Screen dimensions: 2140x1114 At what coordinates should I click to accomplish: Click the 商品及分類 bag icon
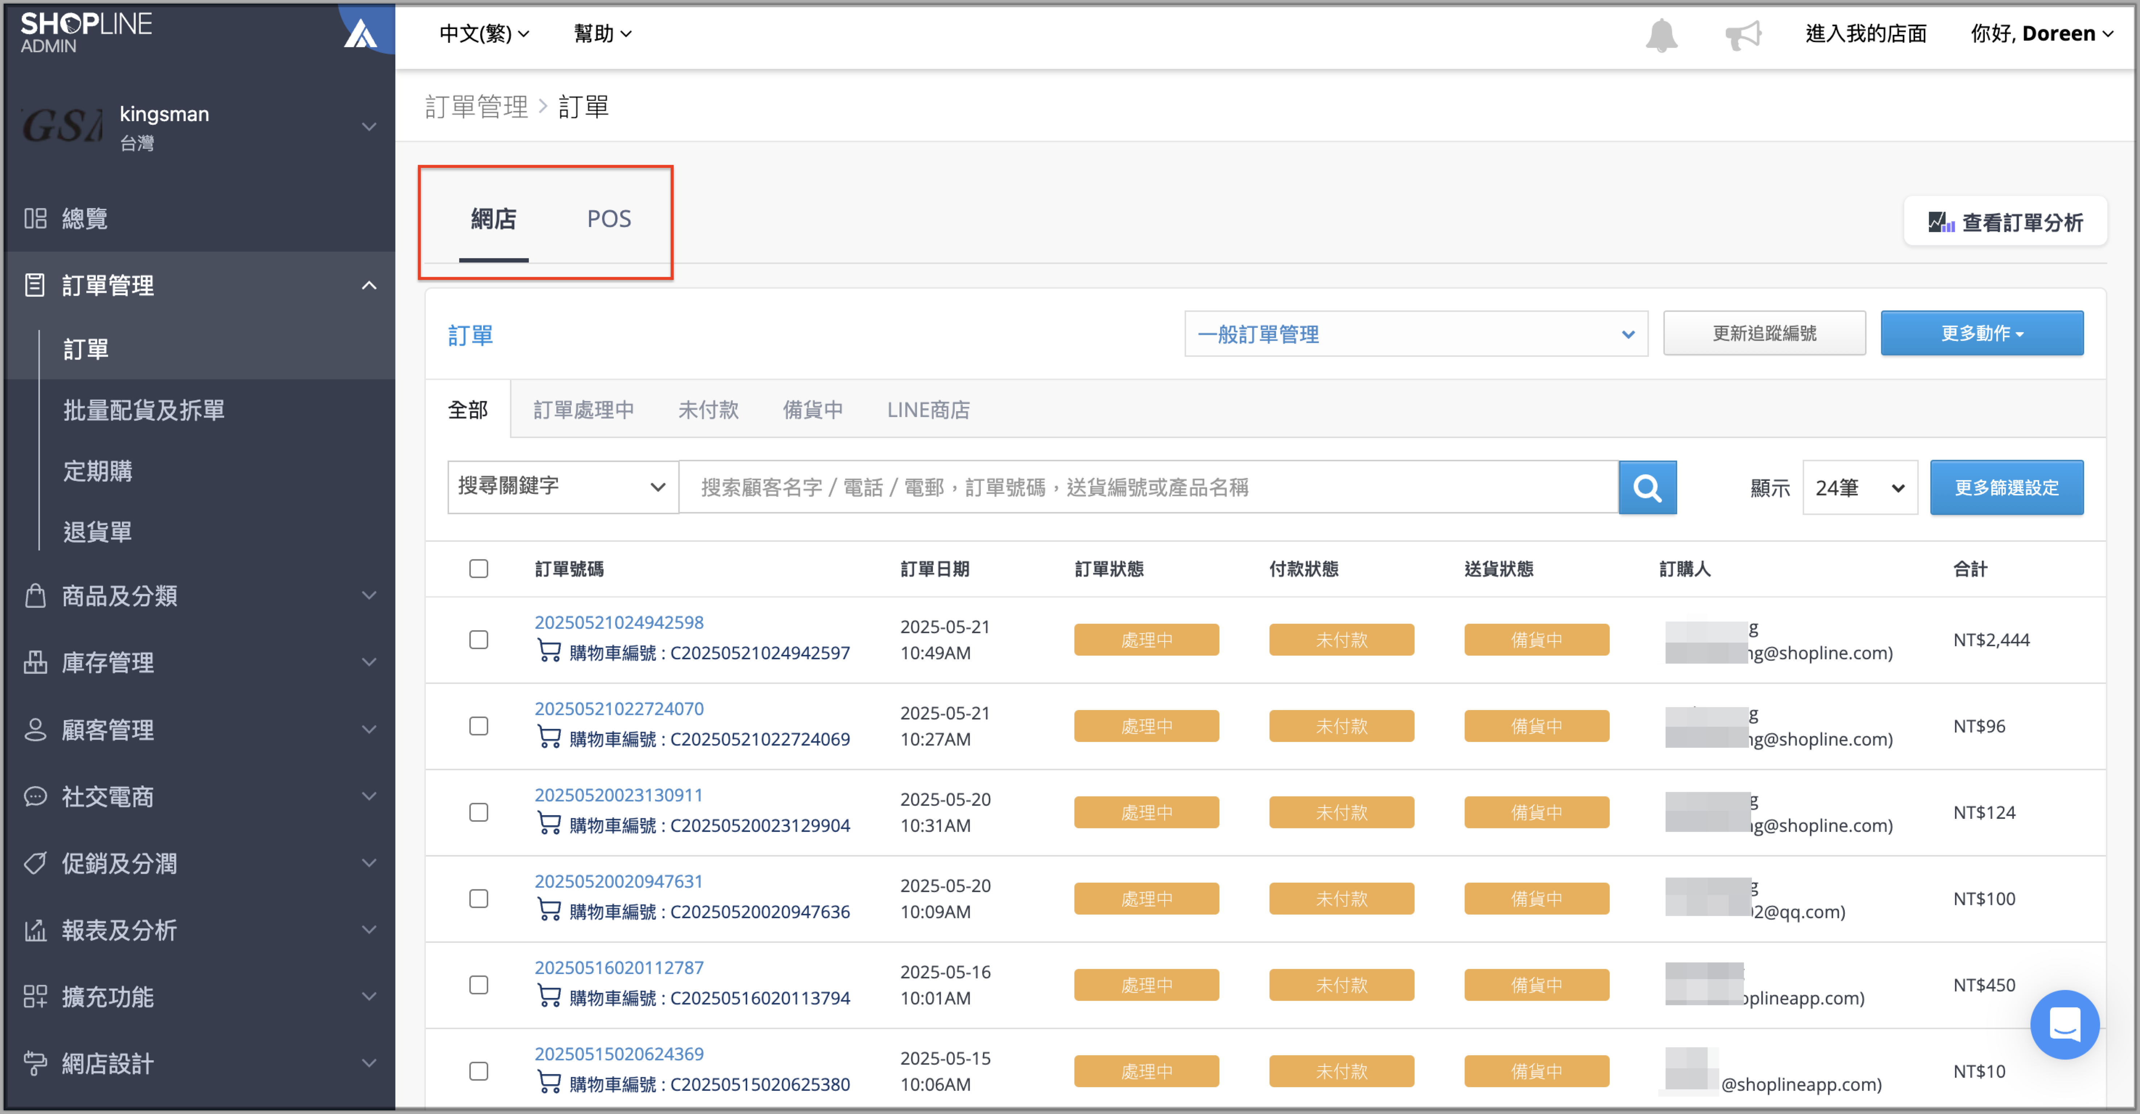(35, 596)
